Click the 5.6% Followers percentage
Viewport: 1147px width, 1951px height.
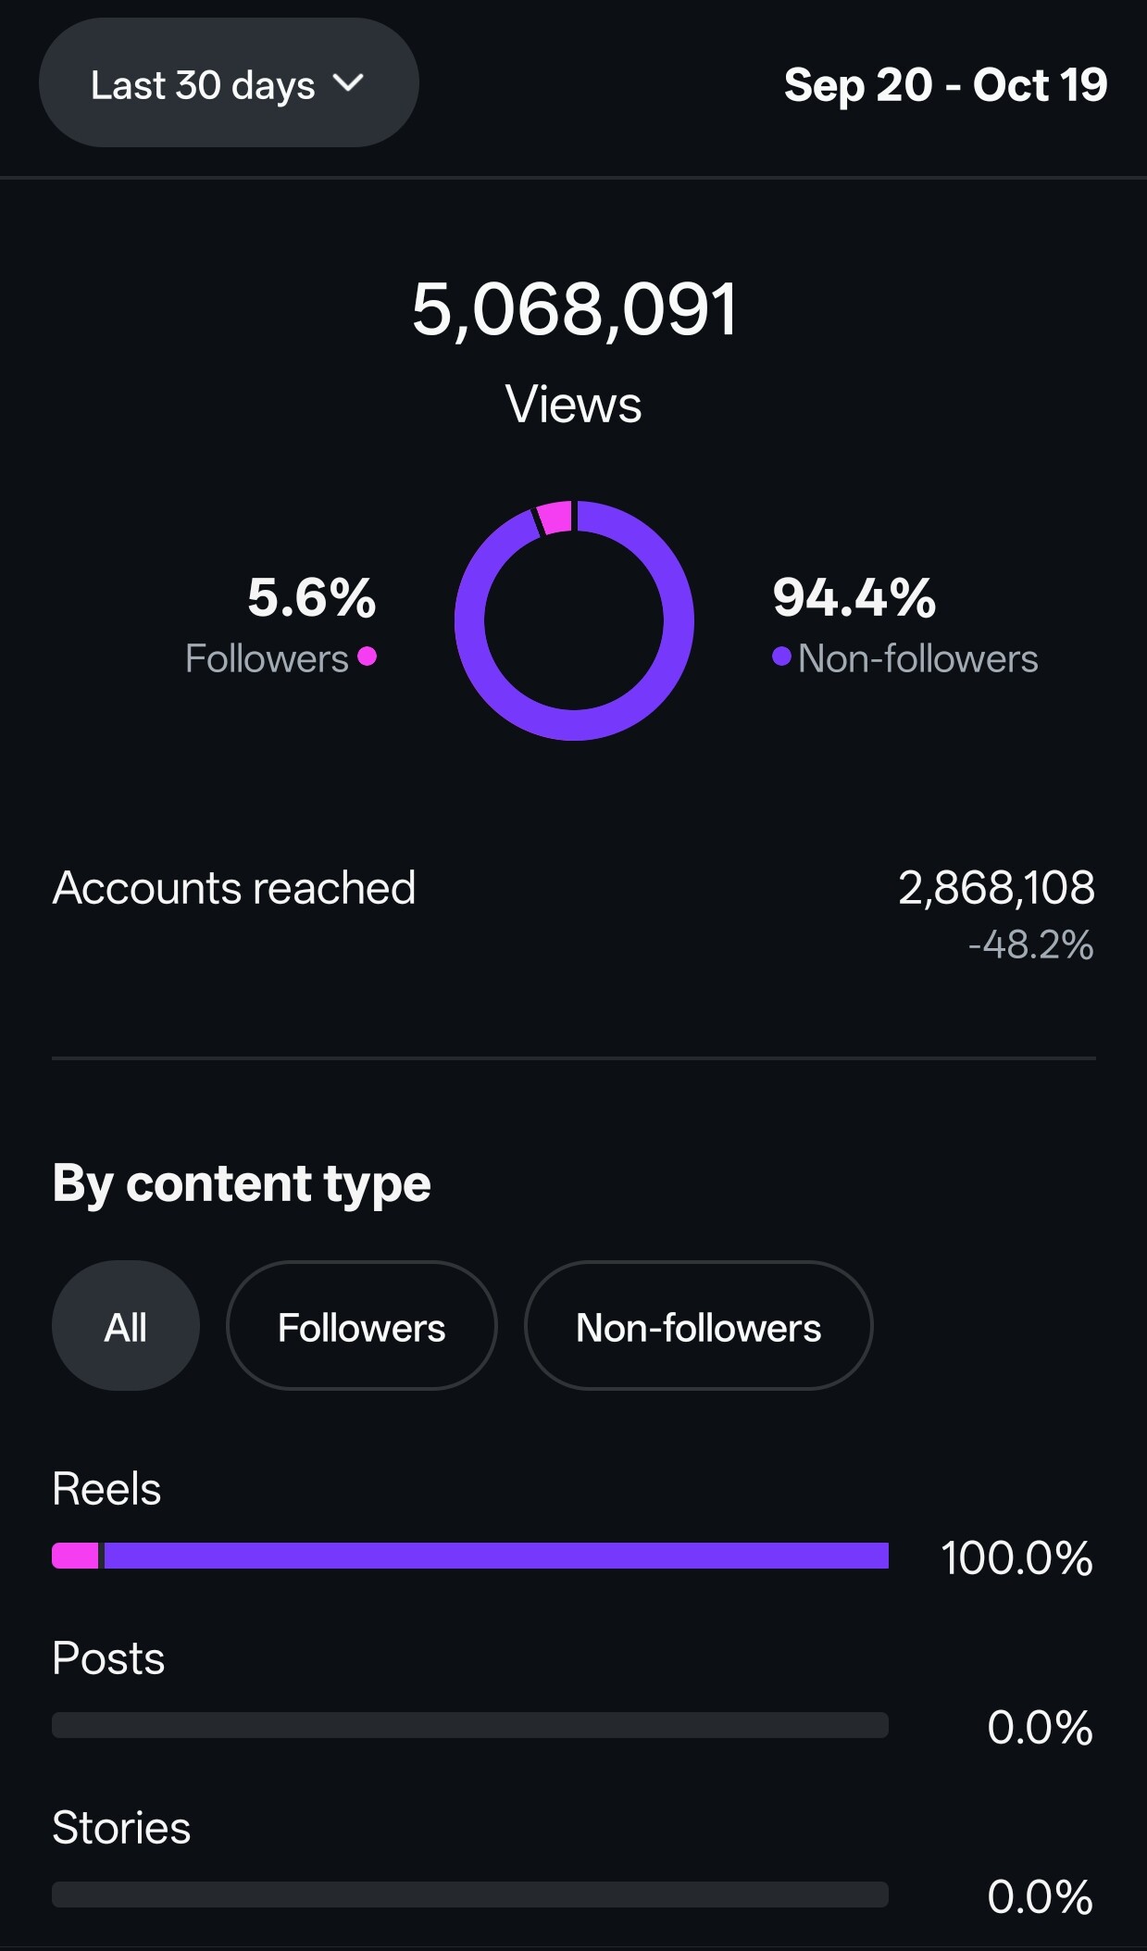tap(311, 597)
